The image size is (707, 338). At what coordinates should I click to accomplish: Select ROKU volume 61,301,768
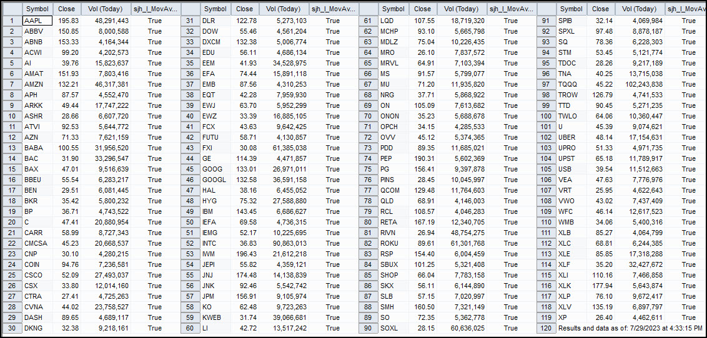pos(462,244)
